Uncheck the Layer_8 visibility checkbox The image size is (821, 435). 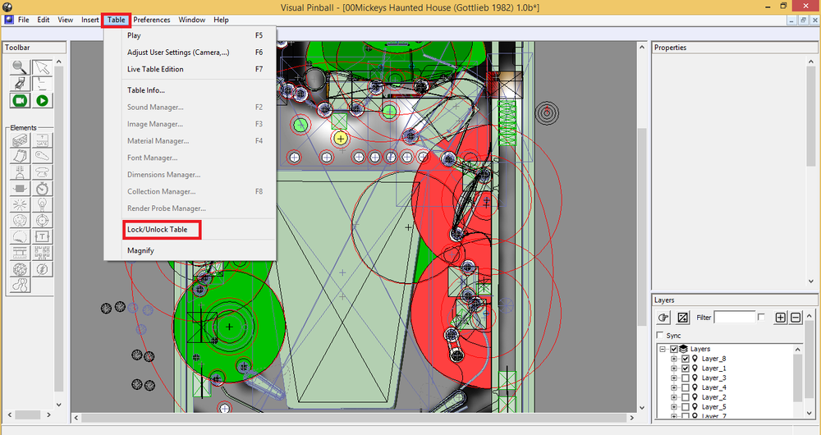click(x=685, y=359)
